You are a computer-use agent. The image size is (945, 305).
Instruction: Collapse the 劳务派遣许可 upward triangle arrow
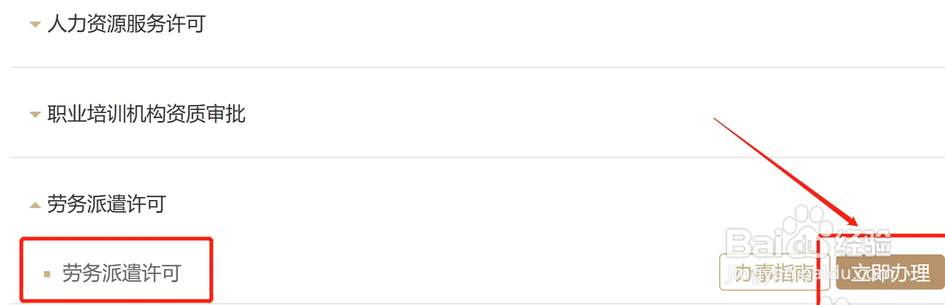35,205
